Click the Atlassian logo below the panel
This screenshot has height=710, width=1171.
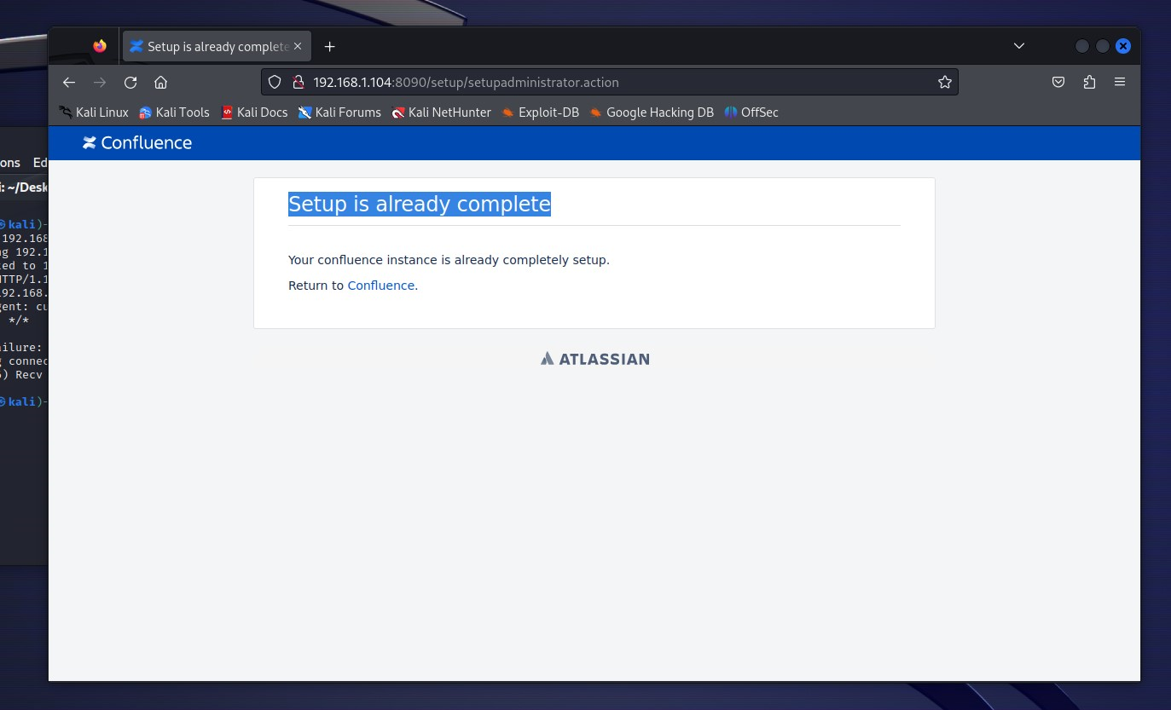click(x=594, y=359)
